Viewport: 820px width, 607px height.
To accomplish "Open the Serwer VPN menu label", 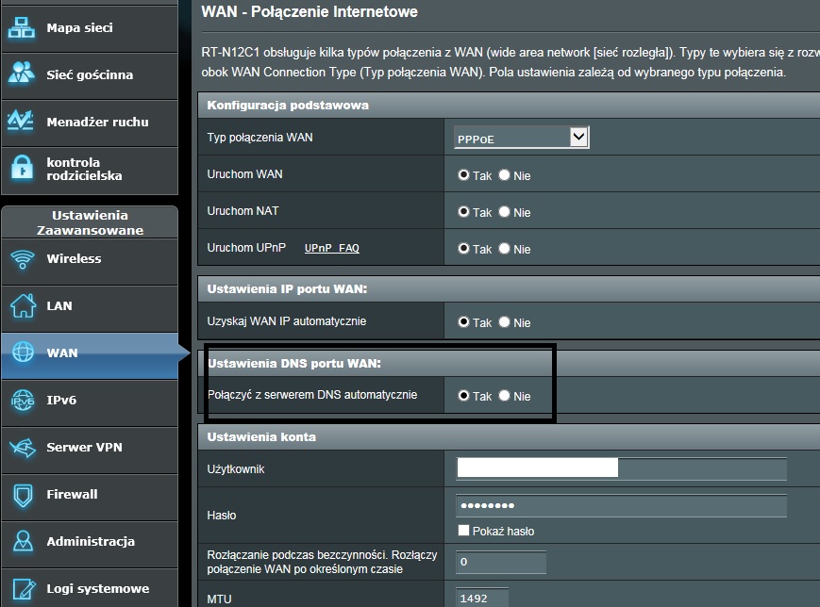I will (84, 447).
